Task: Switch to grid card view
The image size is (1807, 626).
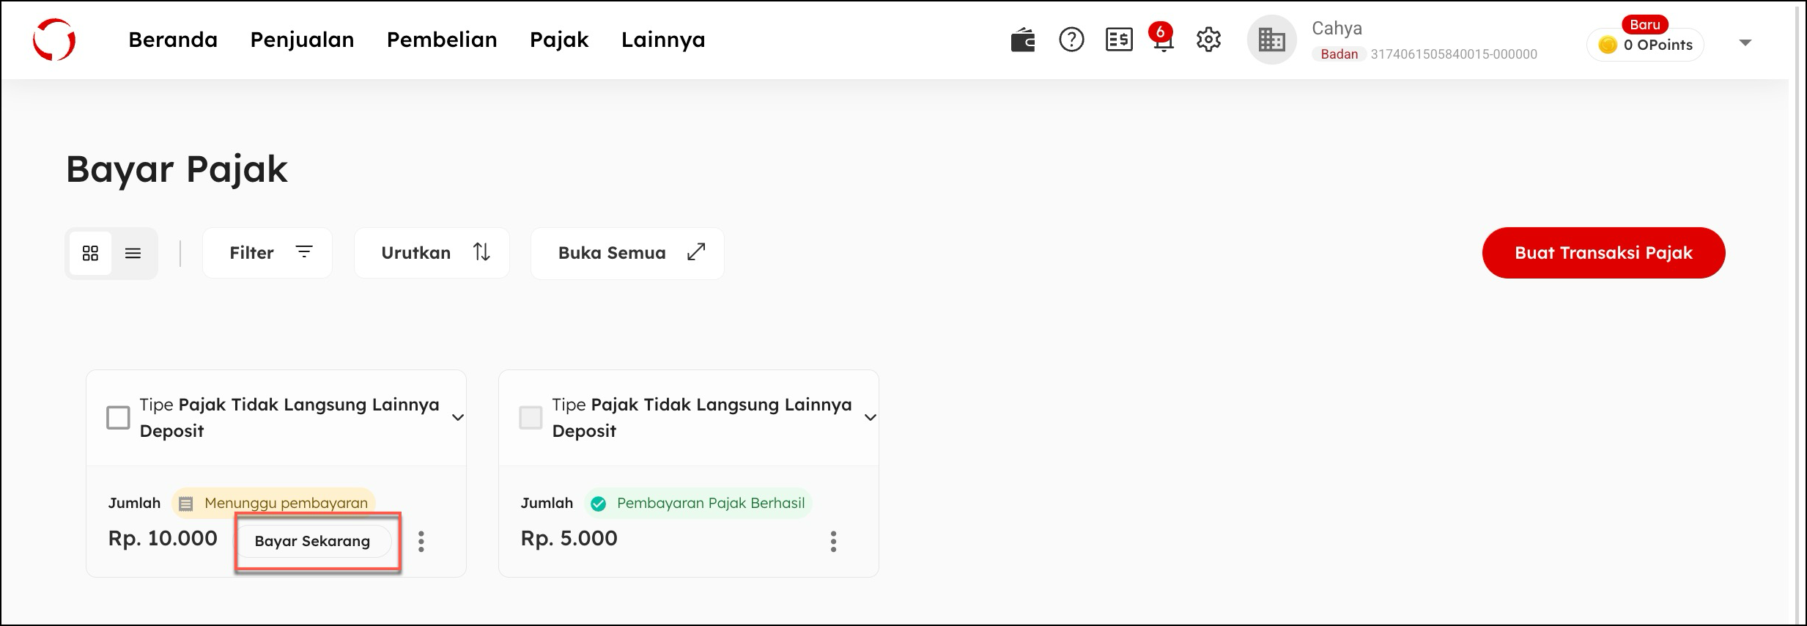Action: (x=90, y=254)
